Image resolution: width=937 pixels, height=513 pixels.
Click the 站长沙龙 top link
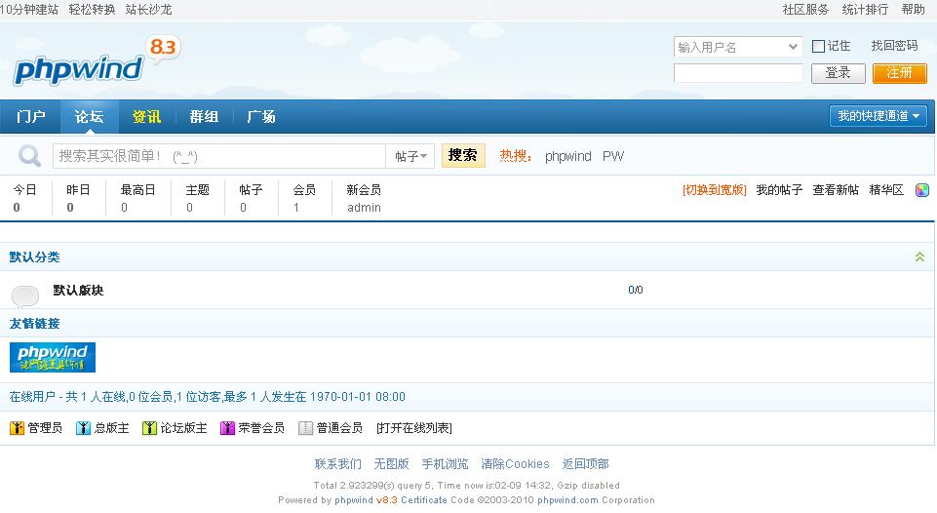coord(149,10)
